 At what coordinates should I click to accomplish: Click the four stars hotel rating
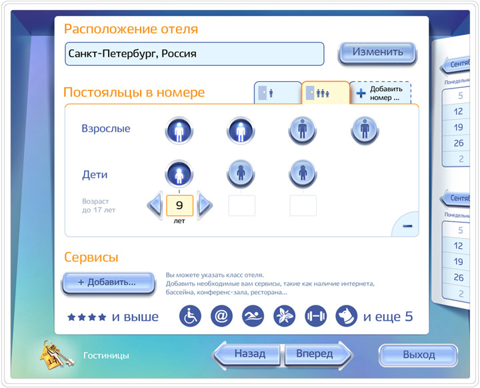tap(87, 317)
